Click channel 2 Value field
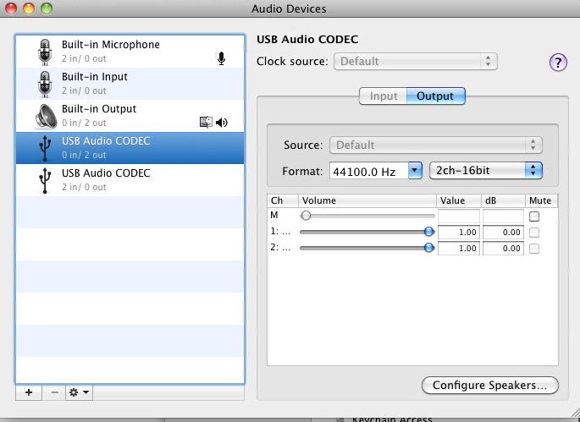Viewport: 580px width, 422px height. (x=458, y=249)
